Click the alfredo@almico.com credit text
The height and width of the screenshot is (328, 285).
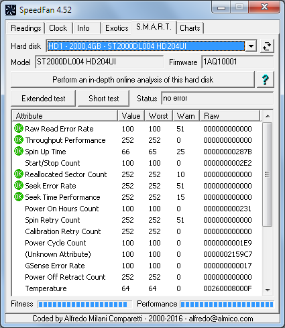[x=221, y=319]
